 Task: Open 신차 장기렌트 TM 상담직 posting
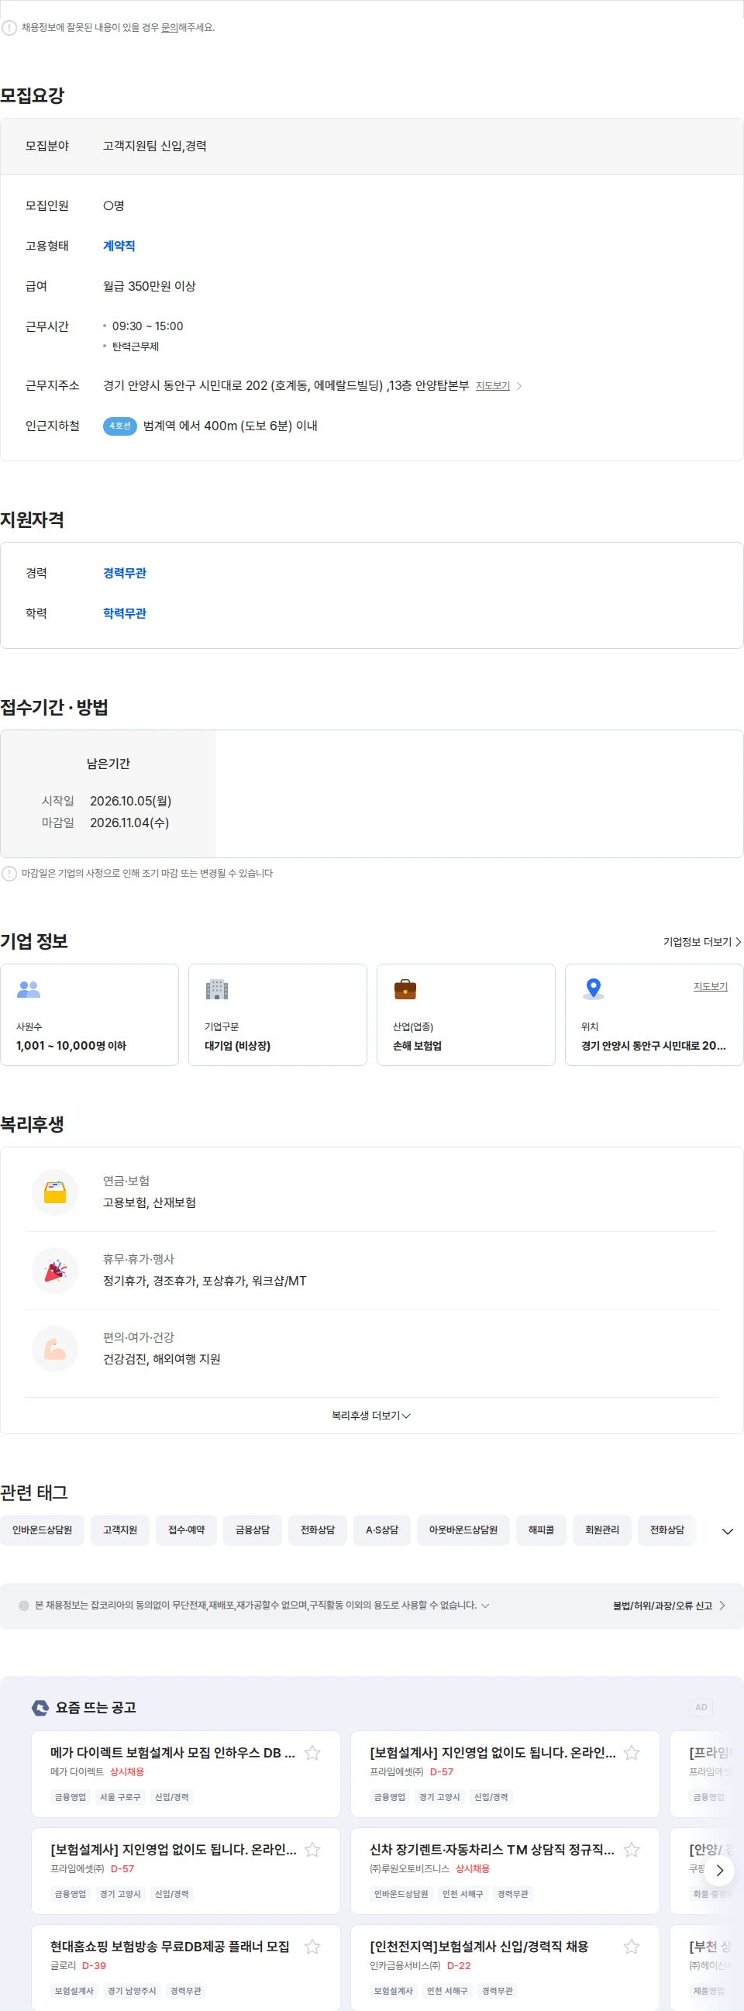click(492, 1851)
